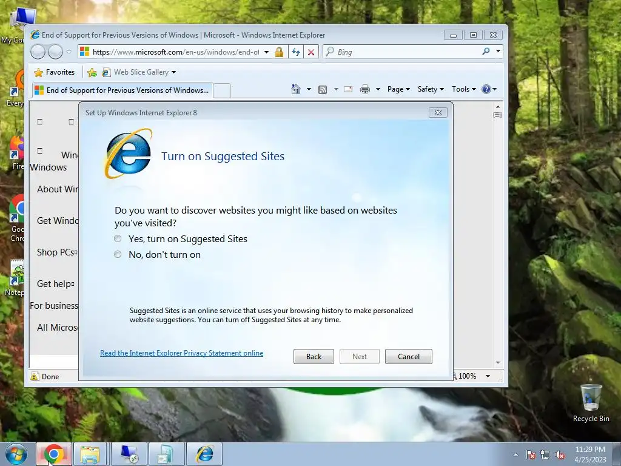
Task: Click the Back button in setup dialog
Action: click(x=314, y=356)
